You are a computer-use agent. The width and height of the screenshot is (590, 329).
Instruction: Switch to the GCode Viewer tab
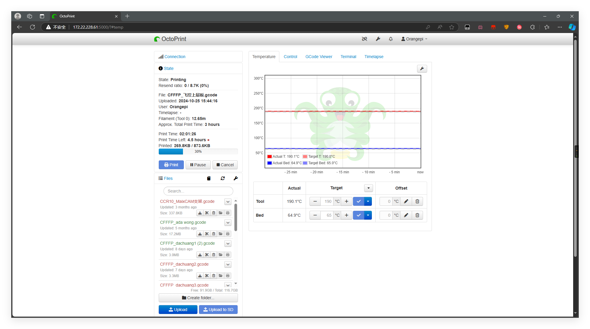coord(319,57)
